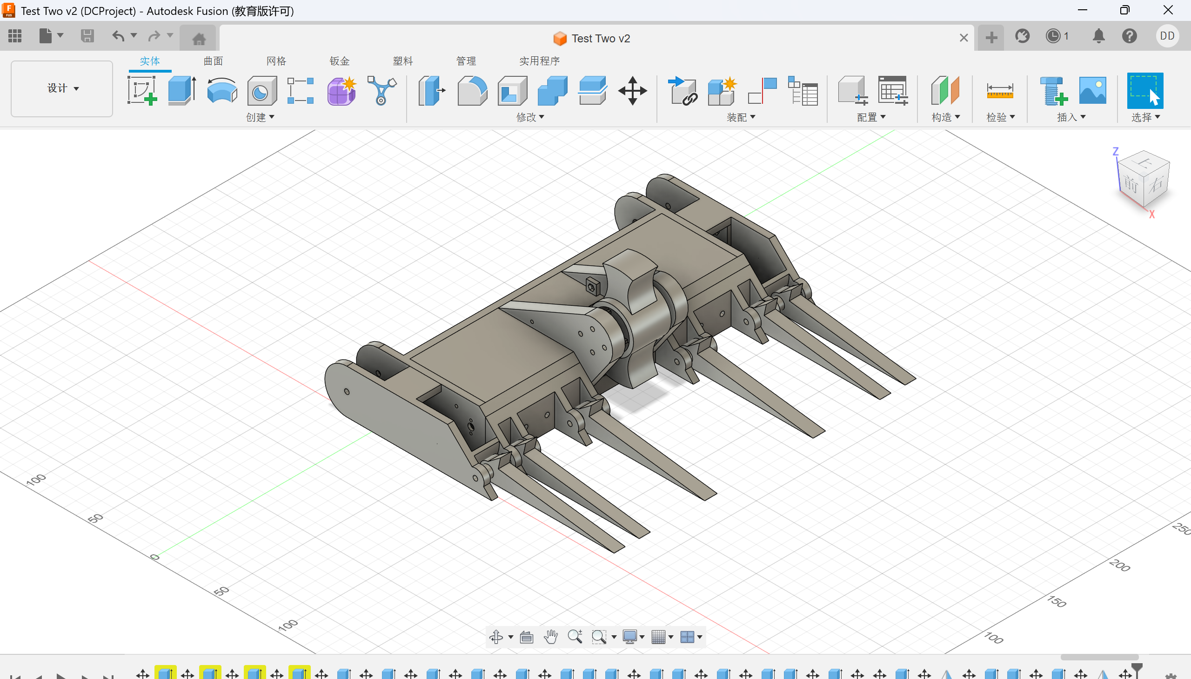Switch to the 曲面 tab

213,61
